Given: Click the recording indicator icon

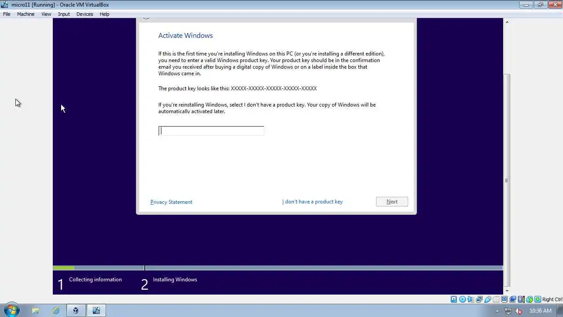Looking at the screenshot, I should pos(512,299).
